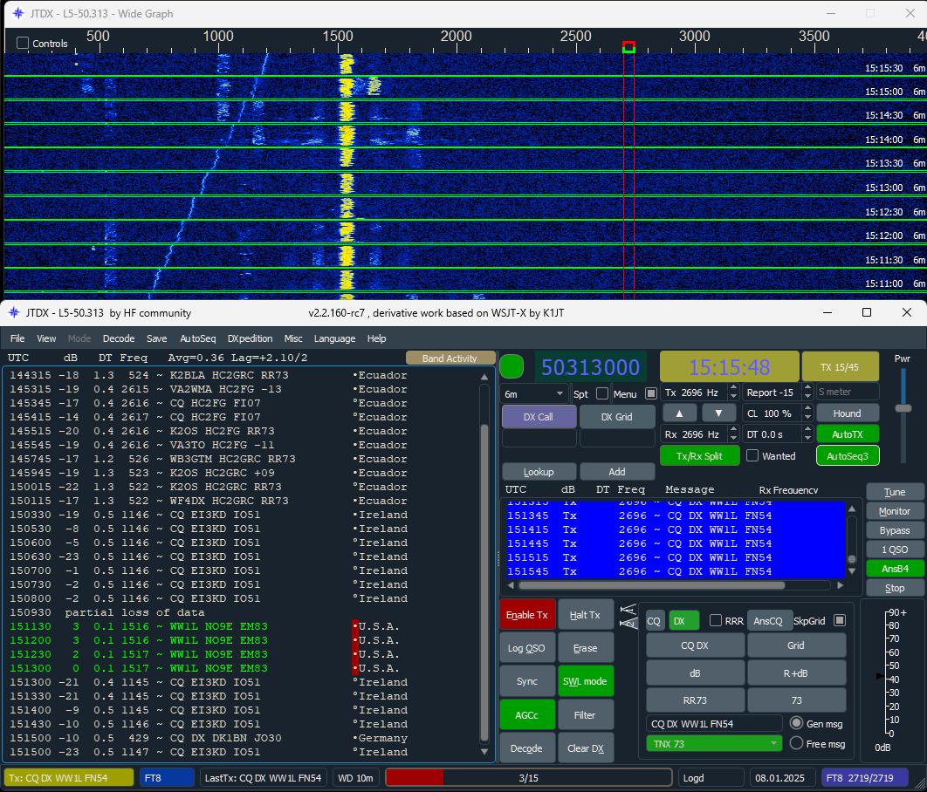Increase Tx frequency with up stepper arrow
The image size is (927, 792).
[x=734, y=388]
